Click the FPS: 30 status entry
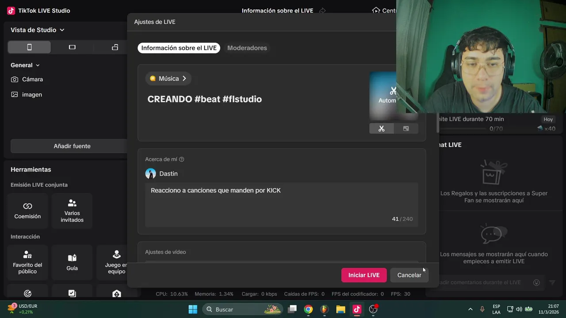 pyautogui.click(x=401, y=294)
